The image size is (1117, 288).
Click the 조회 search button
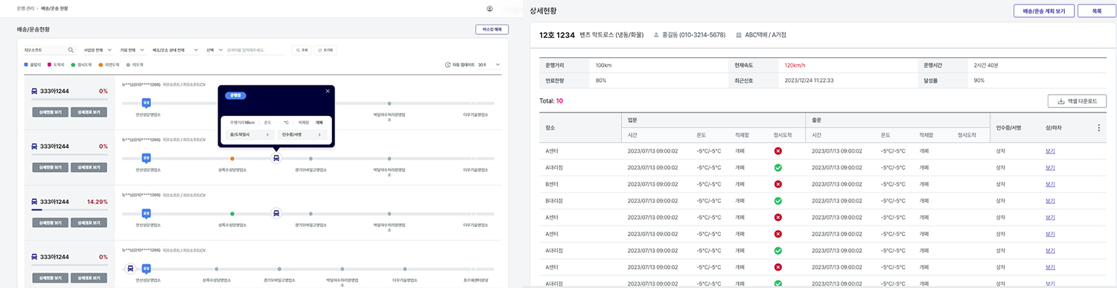pyautogui.click(x=302, y=50)
